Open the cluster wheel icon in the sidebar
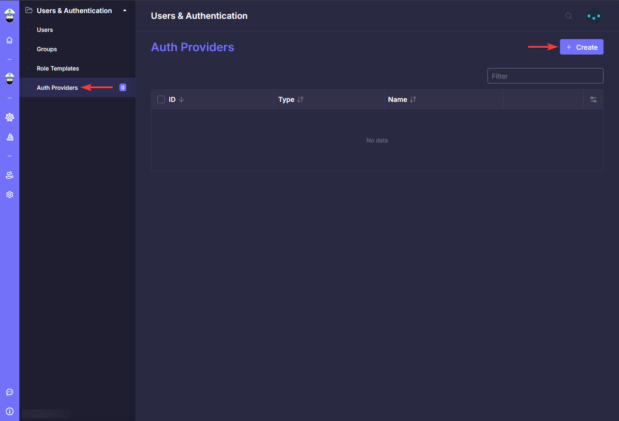Viewport: 619px width, 421px height. coord(9,117)
